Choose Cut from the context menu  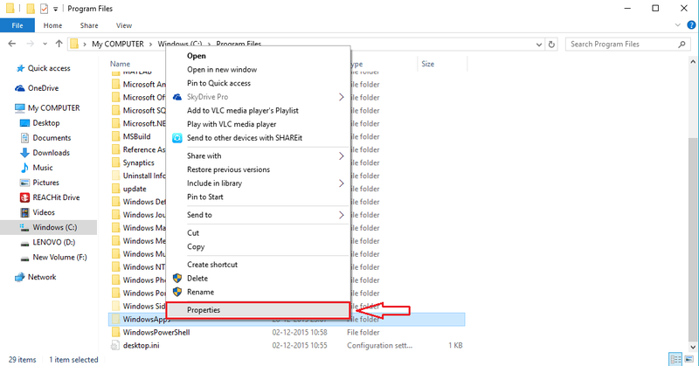(x=193, y=233)
